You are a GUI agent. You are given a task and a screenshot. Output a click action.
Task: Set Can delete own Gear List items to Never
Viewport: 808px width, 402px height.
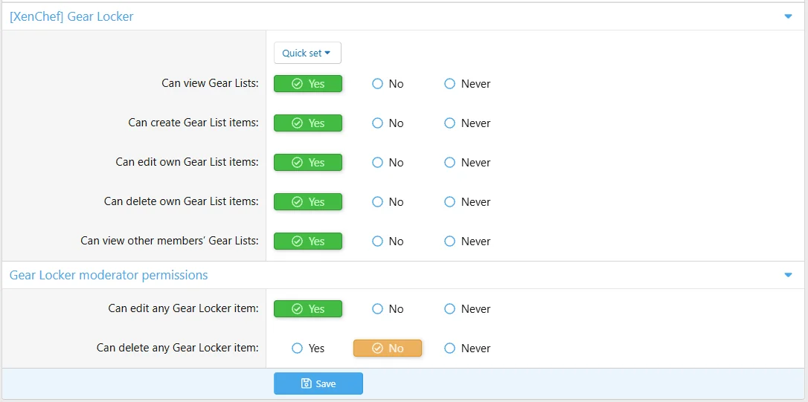[x=467, y=202]
